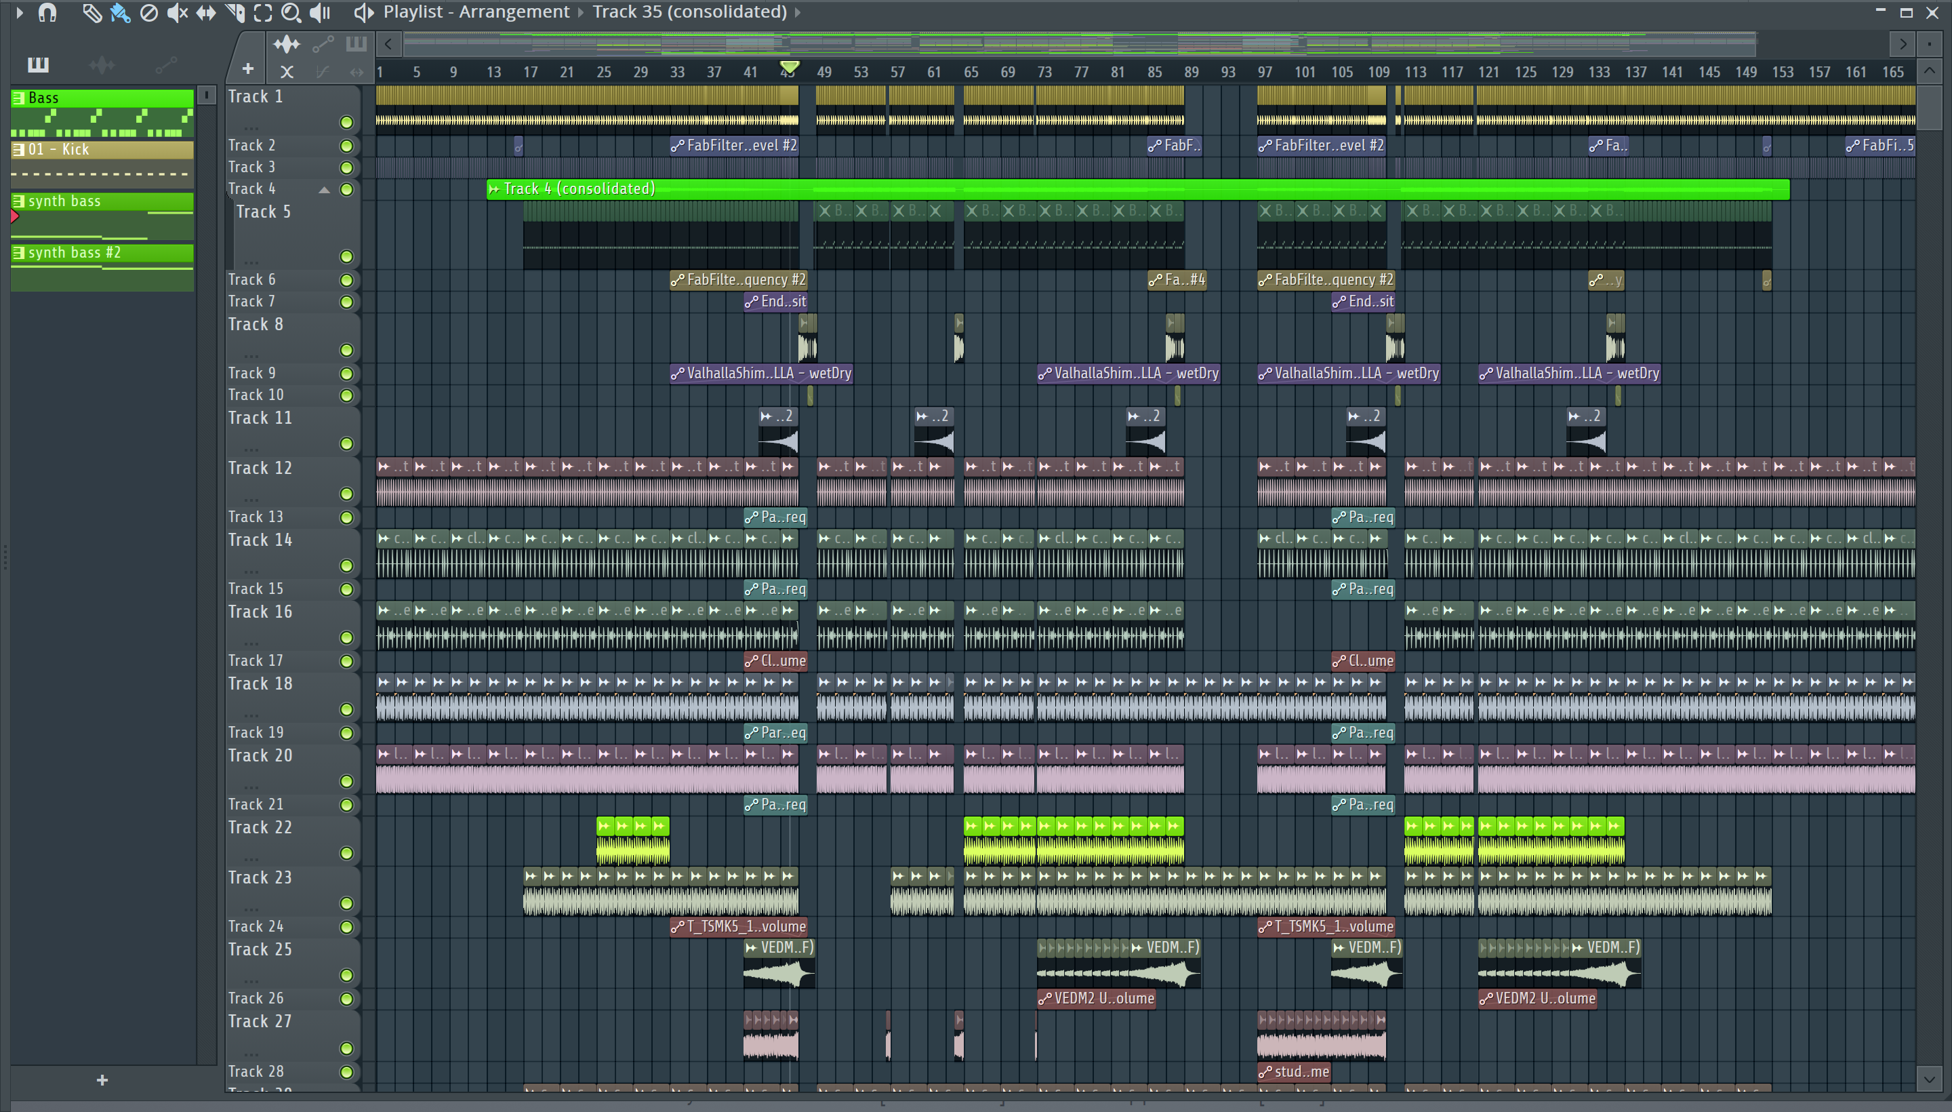Screen dimensions: 1952x1112
Task: Select the synth bass #2 pattern
Action: pyautogui.click(x=102, y=267)
